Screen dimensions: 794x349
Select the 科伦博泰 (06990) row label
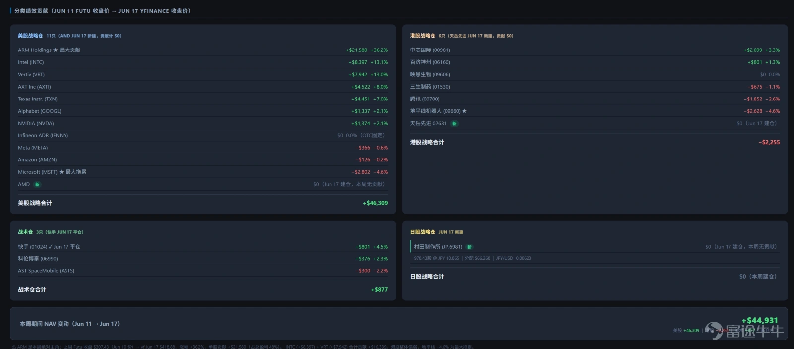(38, 259)
